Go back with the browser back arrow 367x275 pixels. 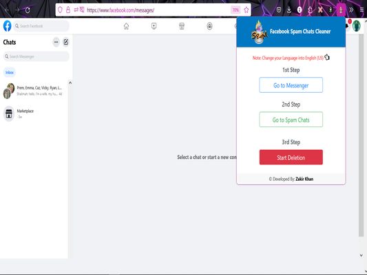pyautogui.click(x=7, y=10)
